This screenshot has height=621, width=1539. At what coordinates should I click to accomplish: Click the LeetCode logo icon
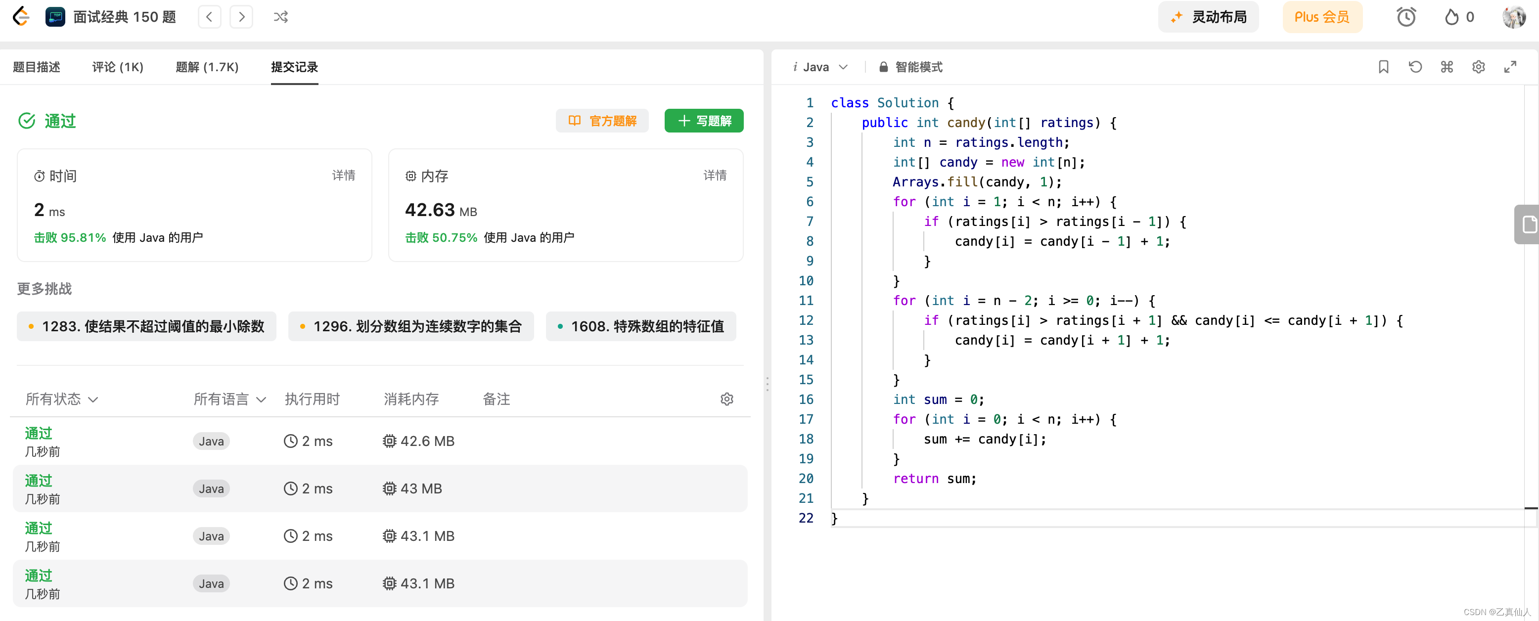click(x=21, y=16)
